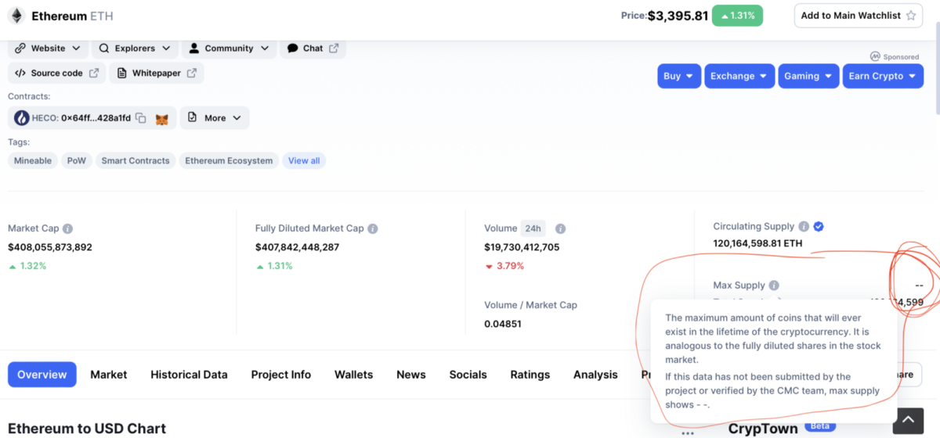Click the green 1.31% price change badge
Viewport: 940px width, 438px height.
pos(737,16)
